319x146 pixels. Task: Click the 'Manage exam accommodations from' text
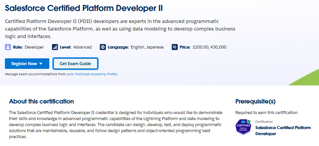coord(35,74)
